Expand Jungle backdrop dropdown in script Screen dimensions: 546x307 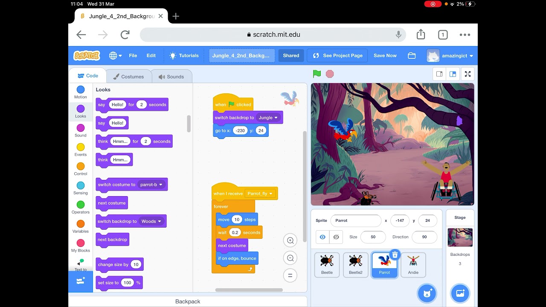point(276,118)
